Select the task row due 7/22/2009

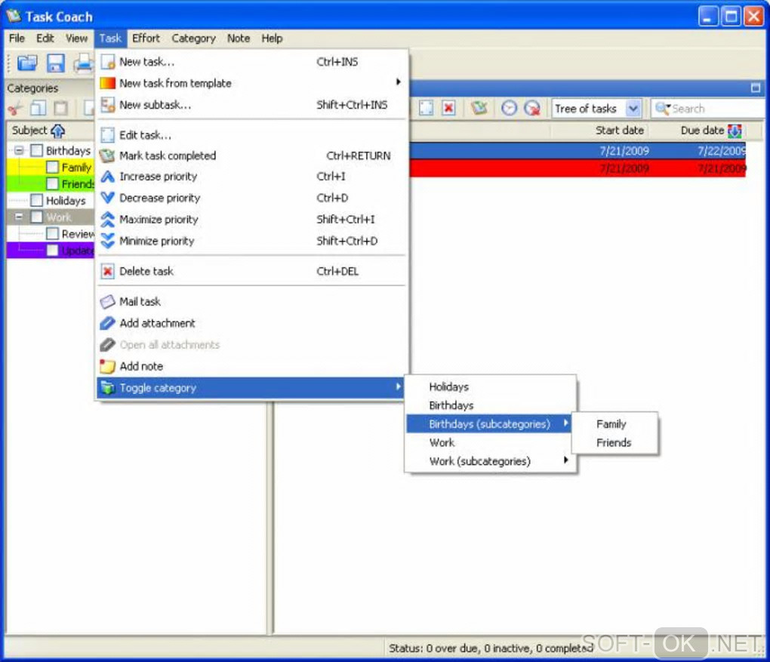tap(577, 151)
